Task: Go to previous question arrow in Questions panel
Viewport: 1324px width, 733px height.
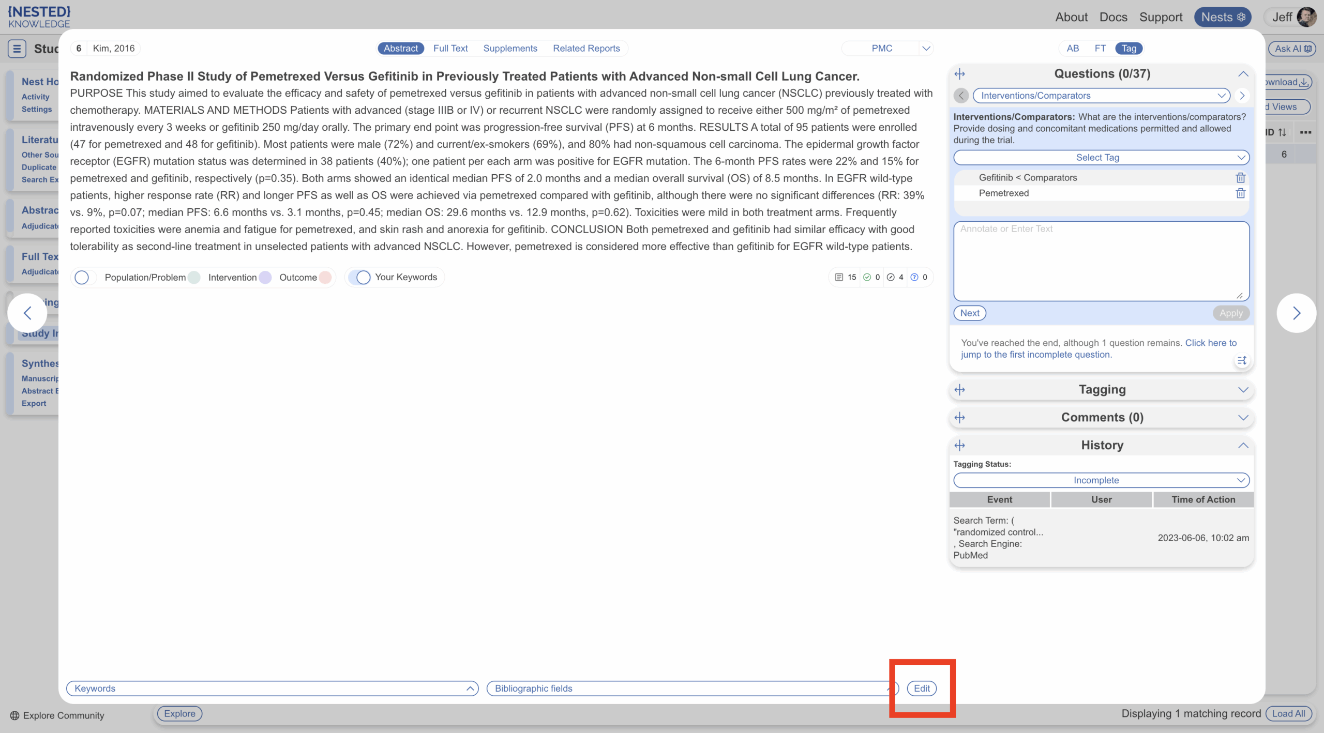Action: [961, 96]
